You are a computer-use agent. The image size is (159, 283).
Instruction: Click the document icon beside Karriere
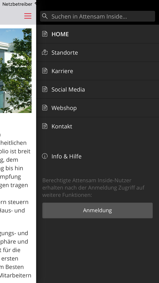(x=45, y=71)
